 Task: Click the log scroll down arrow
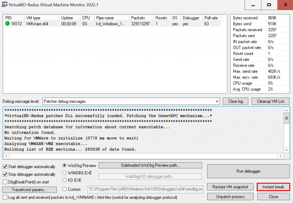pos(286,150)
